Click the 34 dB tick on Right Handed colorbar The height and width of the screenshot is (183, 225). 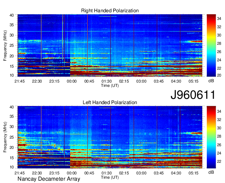(x=219, y=19)
